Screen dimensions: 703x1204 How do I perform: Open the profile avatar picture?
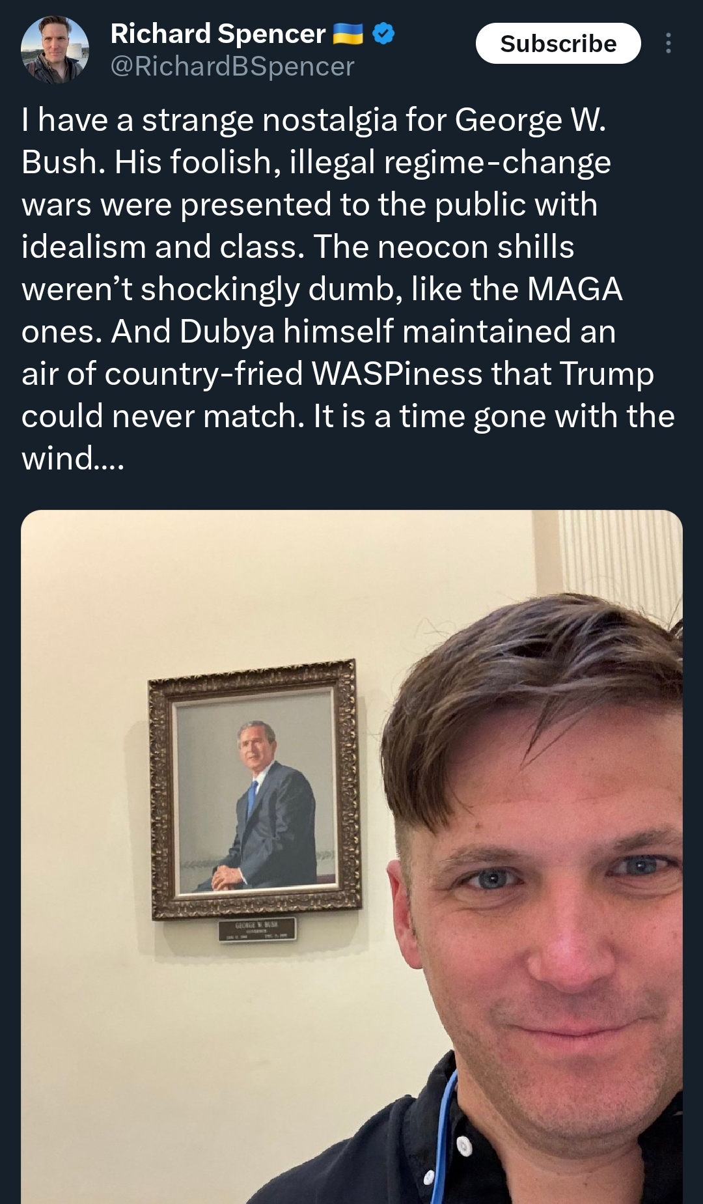pyautogui.click(x=55, y=50)
